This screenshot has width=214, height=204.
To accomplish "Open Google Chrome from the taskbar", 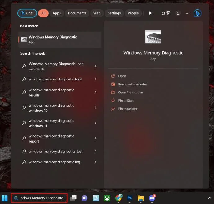I will tap(118, 198).
